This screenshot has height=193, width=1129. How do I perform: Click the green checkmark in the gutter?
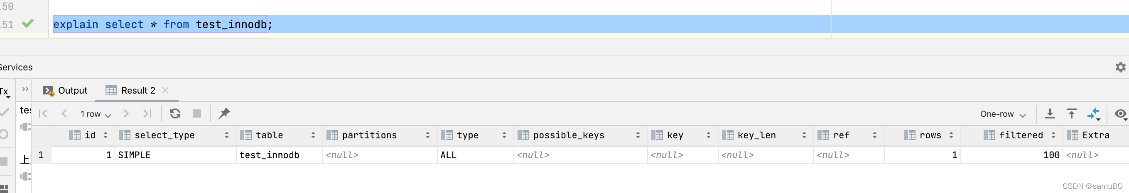(x=28, y=23)
